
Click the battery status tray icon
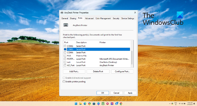185,104
